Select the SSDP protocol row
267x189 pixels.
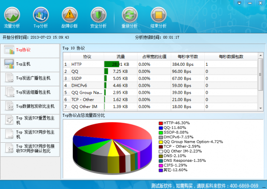tap(160, 78)
